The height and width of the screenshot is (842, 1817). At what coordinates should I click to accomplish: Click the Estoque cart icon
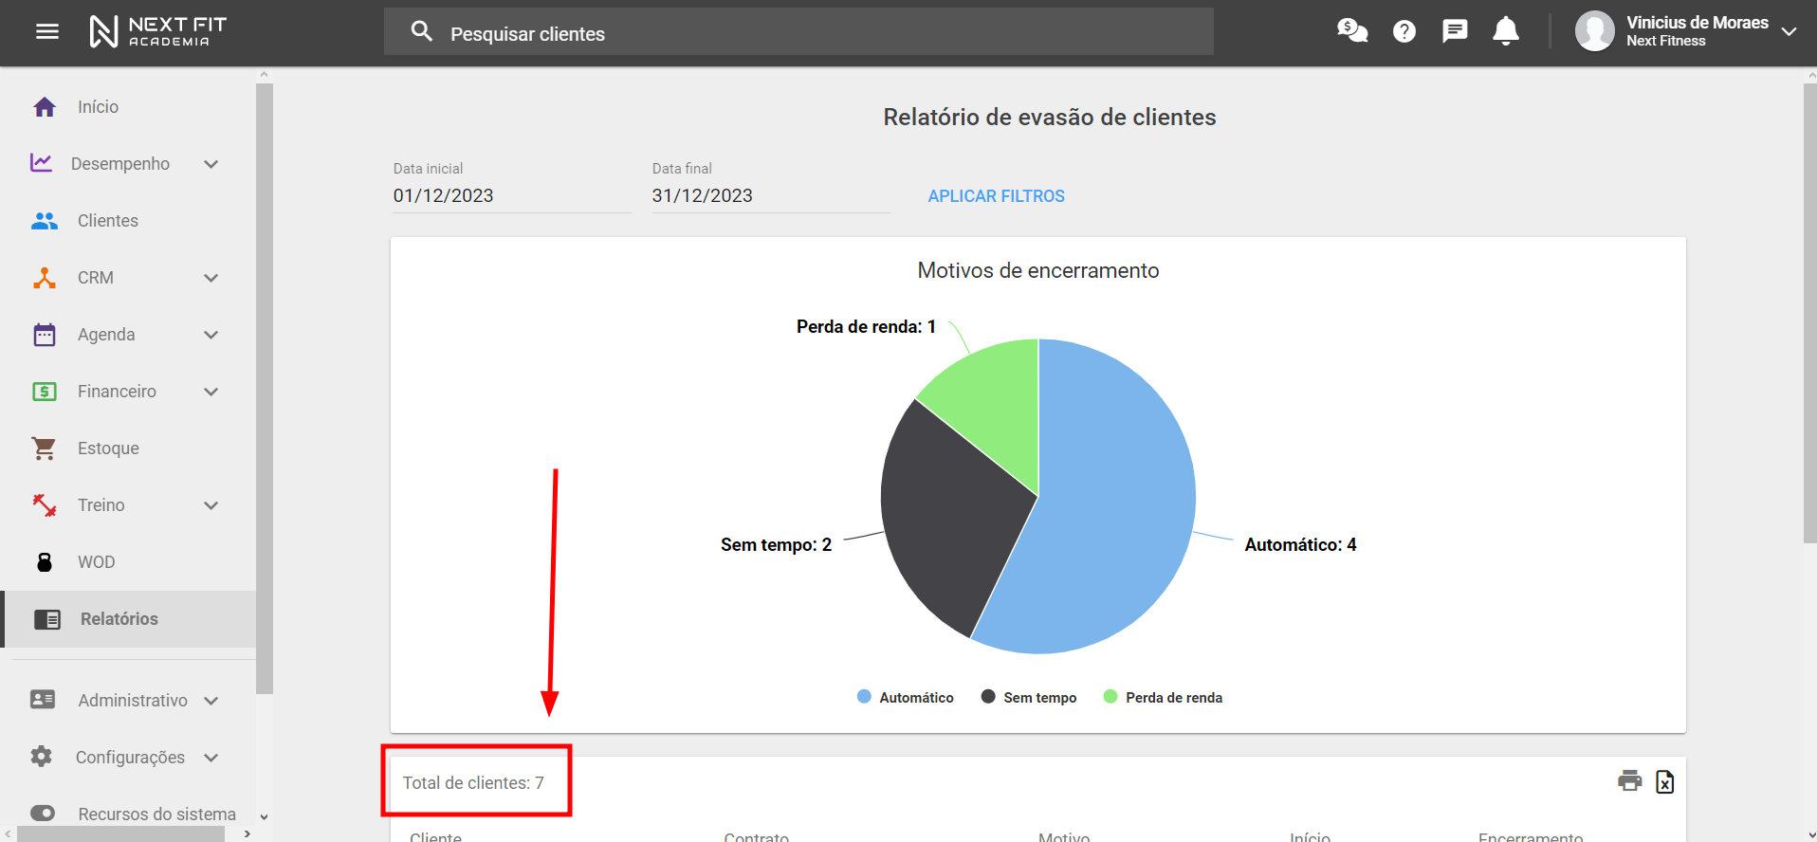coord(44,448)
